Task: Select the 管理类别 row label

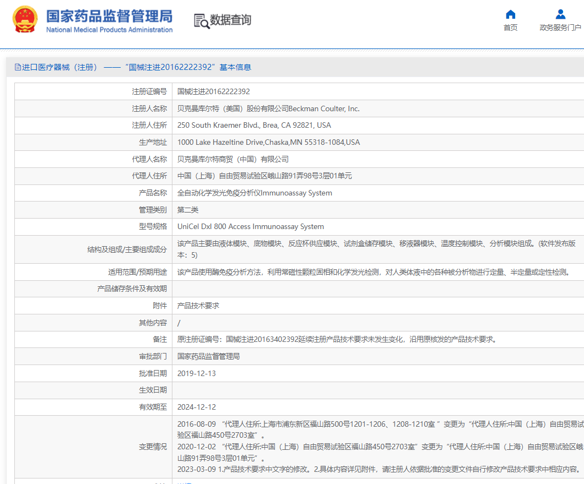Action: click(153, 210)
